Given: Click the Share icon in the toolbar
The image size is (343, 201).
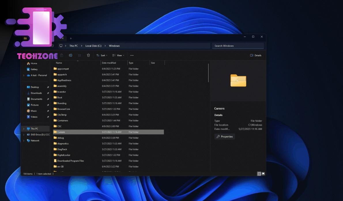Looking at the screenshot, I should tap(79, 55).
